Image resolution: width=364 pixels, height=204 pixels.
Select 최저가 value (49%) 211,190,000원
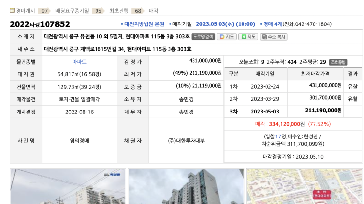coord(197,73)
